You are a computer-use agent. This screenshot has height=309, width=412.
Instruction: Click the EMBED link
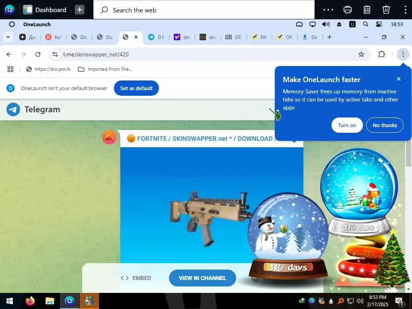[136, 278]
